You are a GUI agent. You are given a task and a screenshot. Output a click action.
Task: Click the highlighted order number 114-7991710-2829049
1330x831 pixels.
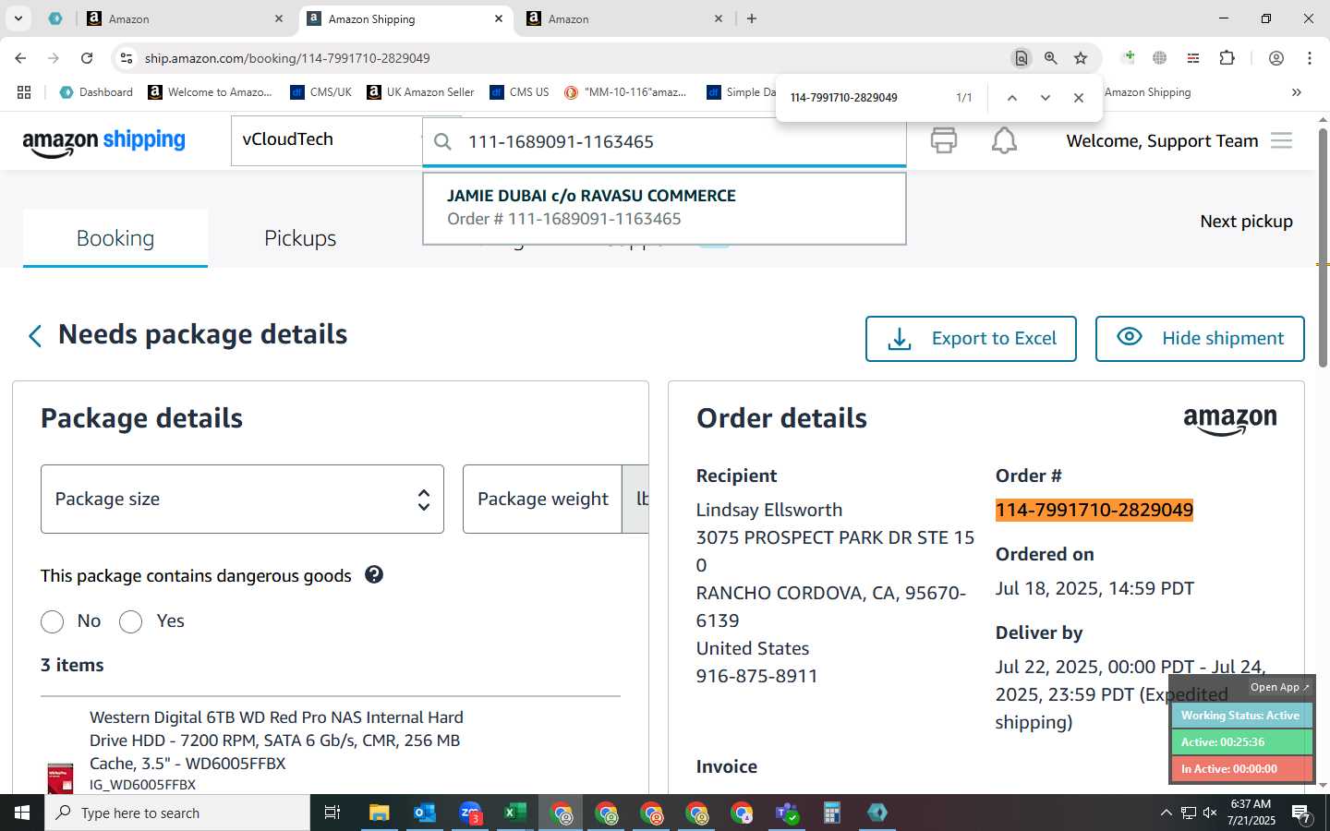(x=1094, y=510)
